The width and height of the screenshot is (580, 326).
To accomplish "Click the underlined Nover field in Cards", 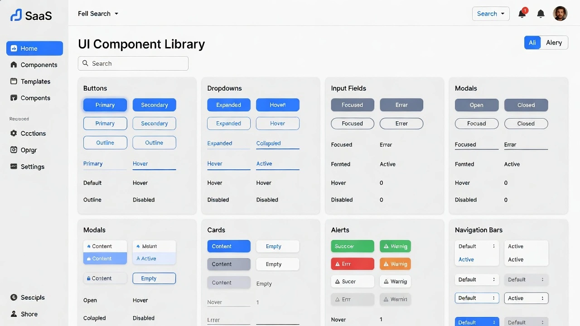I will coord(229,302).
